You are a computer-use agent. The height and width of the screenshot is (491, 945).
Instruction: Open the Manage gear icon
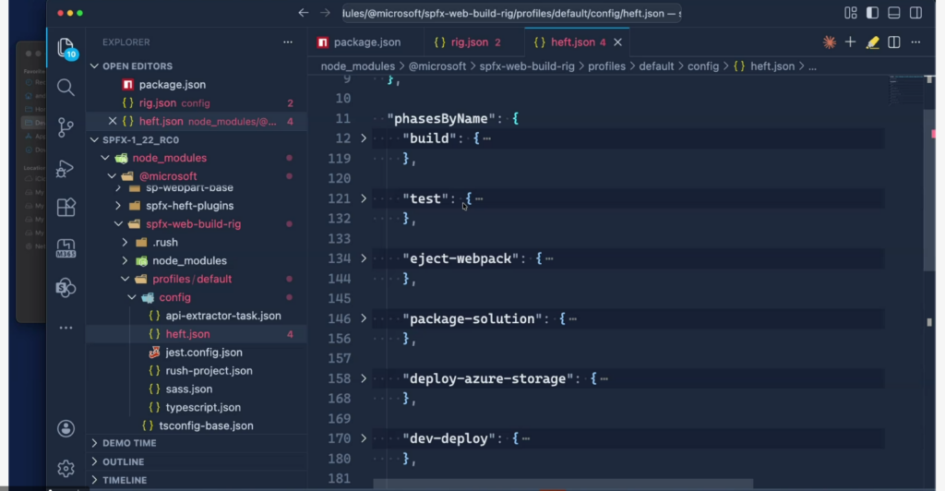(66, 468)
